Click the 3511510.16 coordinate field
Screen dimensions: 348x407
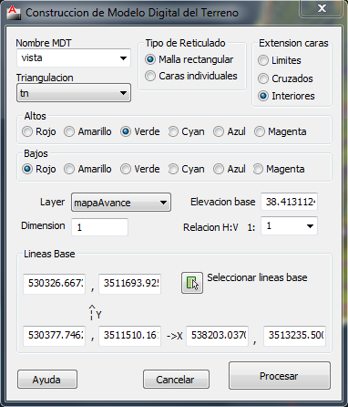click(129, 336)
